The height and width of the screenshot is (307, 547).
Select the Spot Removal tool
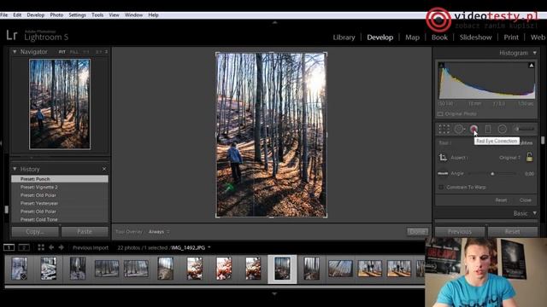tap(459, 129)
